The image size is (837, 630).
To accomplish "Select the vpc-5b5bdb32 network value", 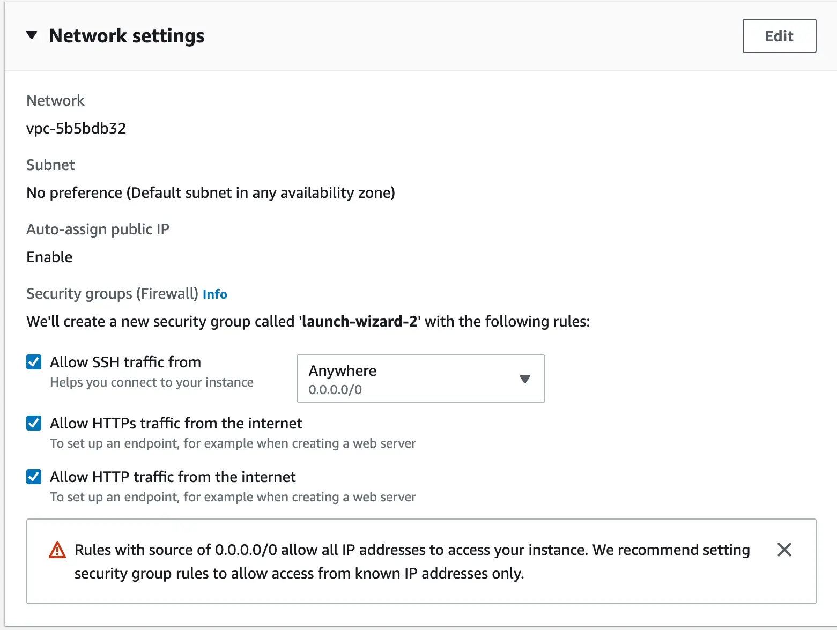I will coord(76,128).
